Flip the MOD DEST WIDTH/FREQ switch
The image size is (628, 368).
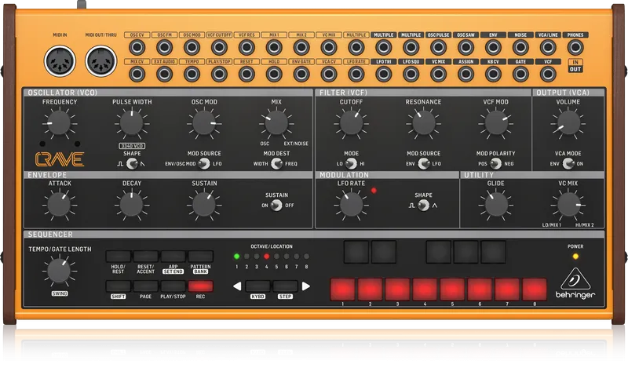pyautogui.click(x=276, y=164)
